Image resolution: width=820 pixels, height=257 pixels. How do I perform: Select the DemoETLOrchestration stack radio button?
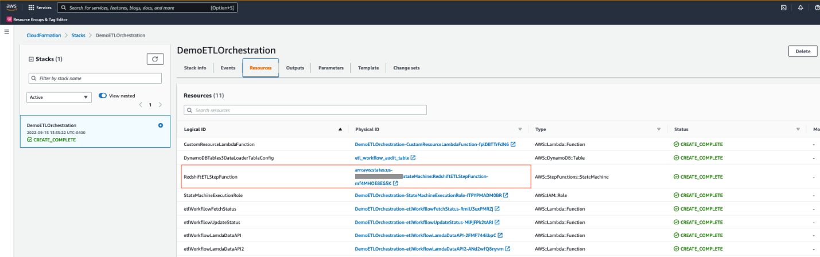coord(161,125)
